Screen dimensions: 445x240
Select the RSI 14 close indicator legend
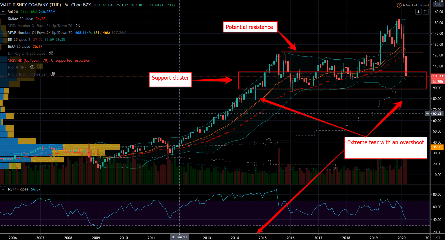coord(18,189)
